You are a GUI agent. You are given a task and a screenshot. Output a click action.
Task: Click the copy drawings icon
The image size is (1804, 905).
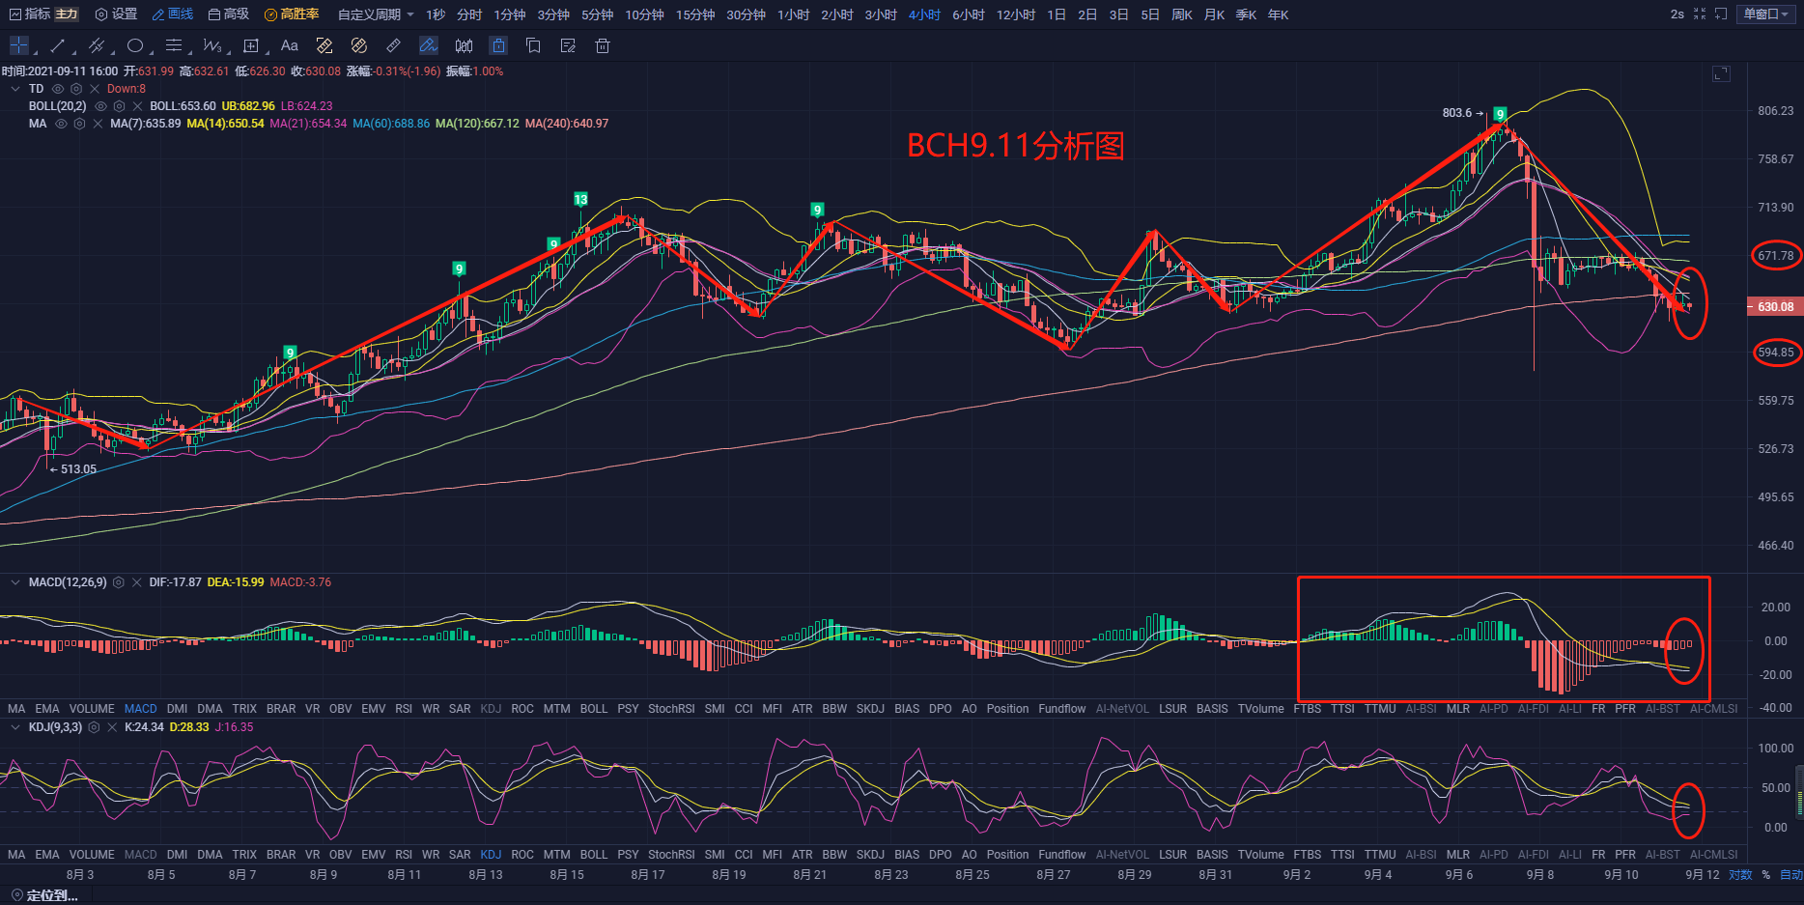coord(533,45)
